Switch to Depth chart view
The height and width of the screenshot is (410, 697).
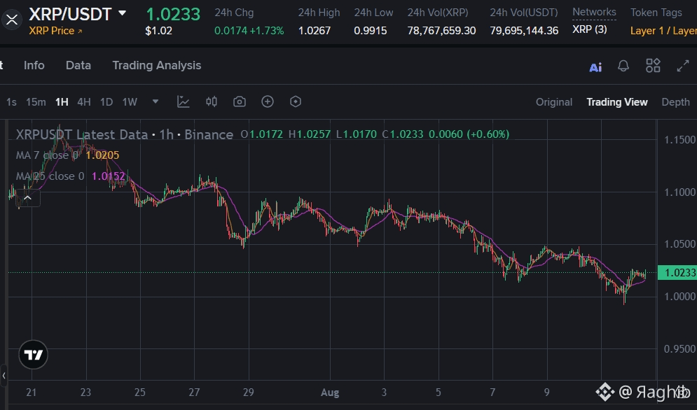click(676, 102)
